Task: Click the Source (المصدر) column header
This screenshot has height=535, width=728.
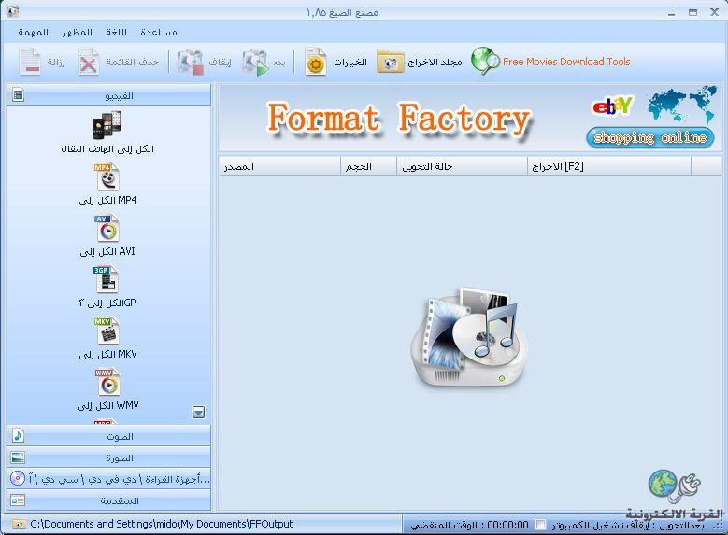Action: click(280, 166)
